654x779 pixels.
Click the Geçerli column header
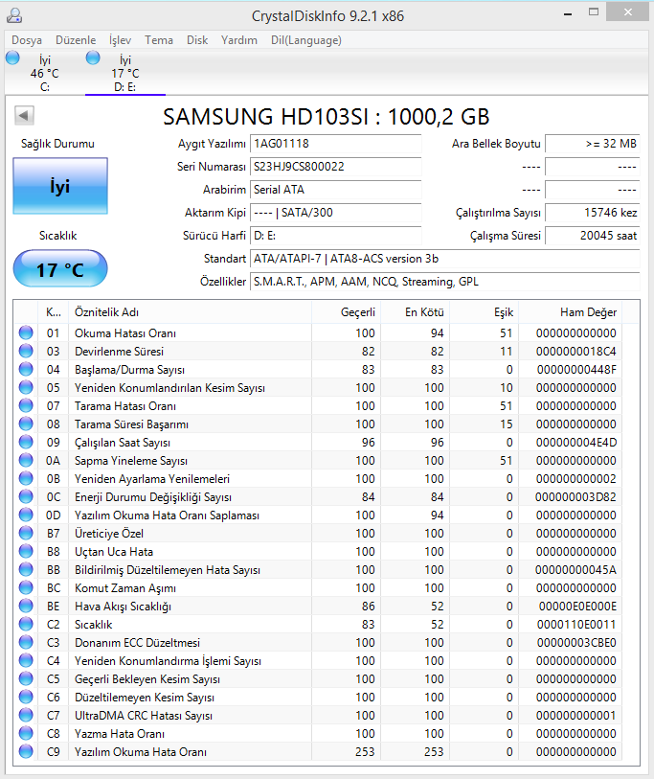click(346, 312)
